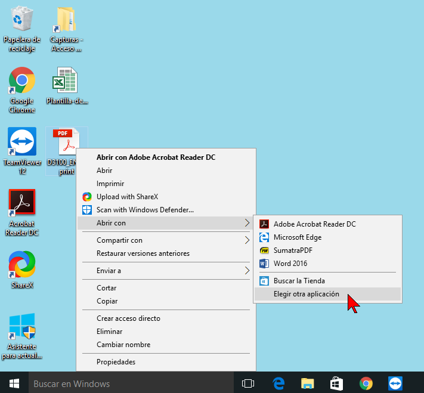The height and width of the screenshot is (393, 424).
Task: Click Restaurar versiones anteriores
Action: coord(166,253)
